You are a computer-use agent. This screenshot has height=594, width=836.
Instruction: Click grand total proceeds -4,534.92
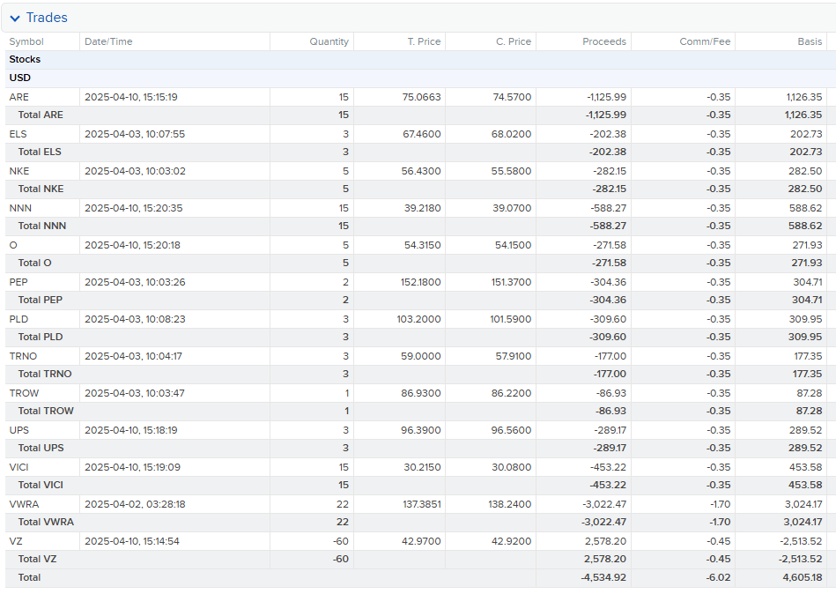coord(603,577)
